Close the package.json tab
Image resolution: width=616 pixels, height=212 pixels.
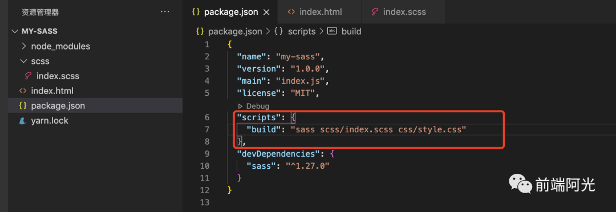coord(266,12)
